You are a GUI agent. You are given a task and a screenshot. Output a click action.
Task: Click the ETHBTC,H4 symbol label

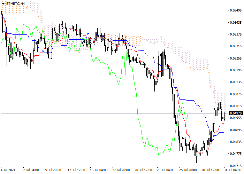15,3
